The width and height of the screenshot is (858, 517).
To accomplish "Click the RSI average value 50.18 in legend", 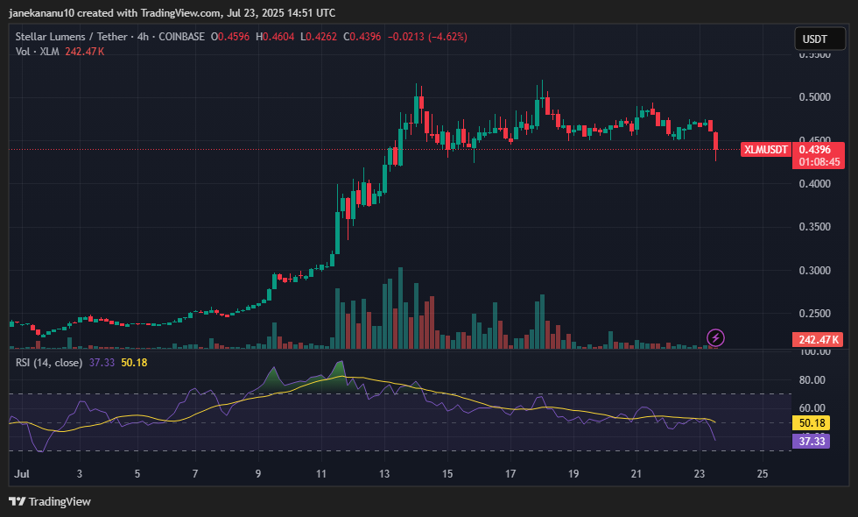I will point(134,363).
